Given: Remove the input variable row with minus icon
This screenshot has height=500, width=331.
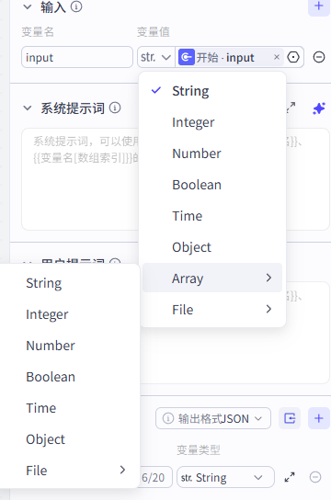Looking at the screenshot, I should pos(319,57).
